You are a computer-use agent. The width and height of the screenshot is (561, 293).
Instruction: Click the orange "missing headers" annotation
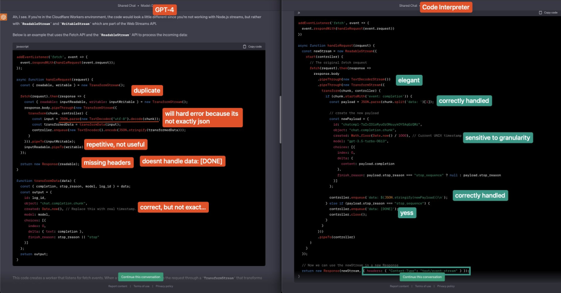pyautogui.click(x=107, y=163)
